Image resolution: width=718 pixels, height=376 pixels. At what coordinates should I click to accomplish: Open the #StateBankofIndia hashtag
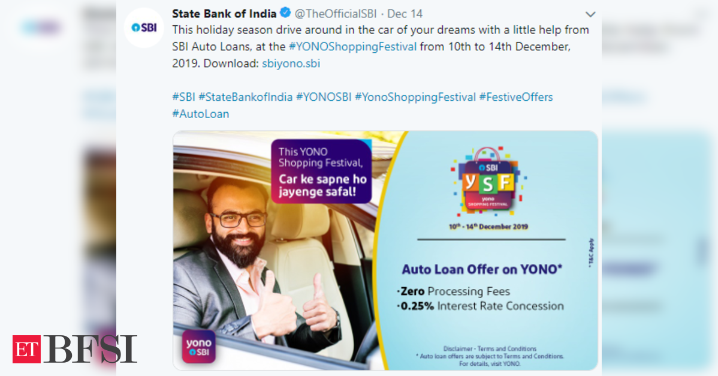click(x=246, y=97)
